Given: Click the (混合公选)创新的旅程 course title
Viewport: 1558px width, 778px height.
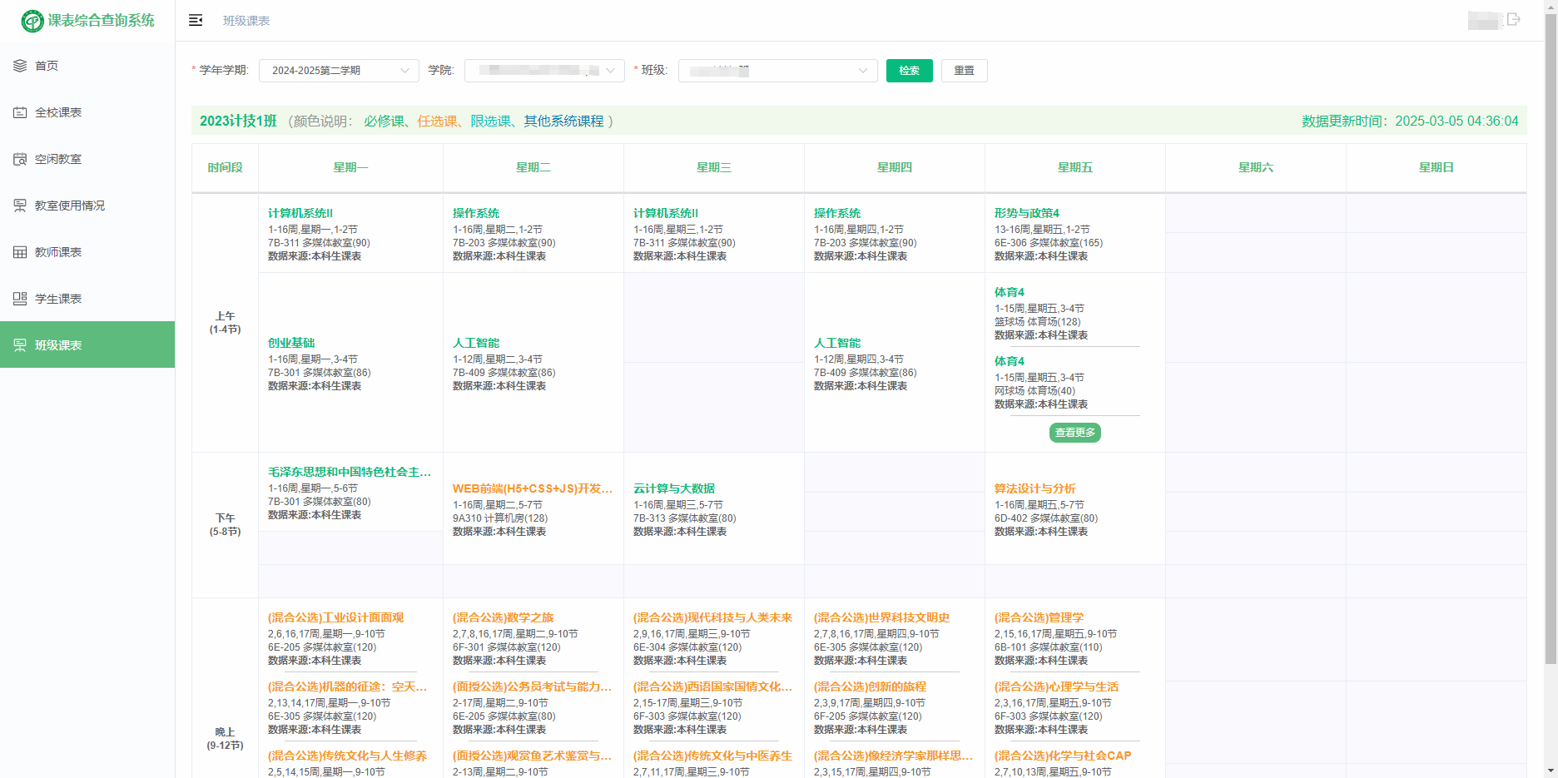Looking at the screenshot, I should click(870, 686).
